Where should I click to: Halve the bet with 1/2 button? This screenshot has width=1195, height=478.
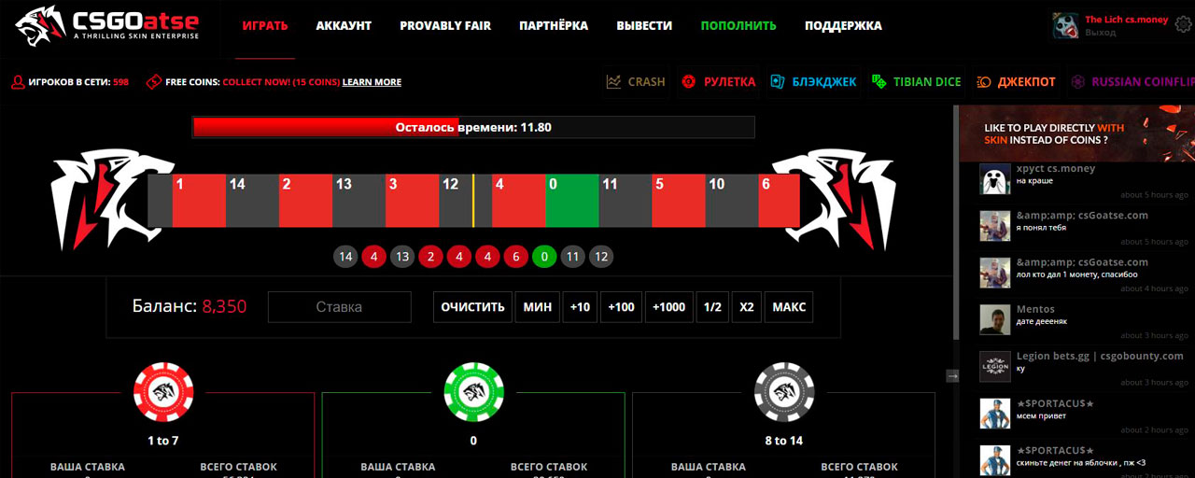pyautogui.click(x=712, y=307)
